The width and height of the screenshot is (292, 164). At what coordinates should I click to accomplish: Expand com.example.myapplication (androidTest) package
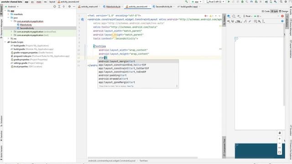[x=11, y=31]
